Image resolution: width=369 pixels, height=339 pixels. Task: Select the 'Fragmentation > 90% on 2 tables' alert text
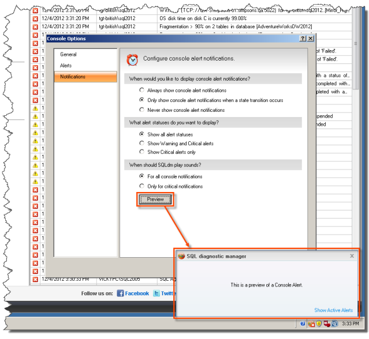point(236,27)
